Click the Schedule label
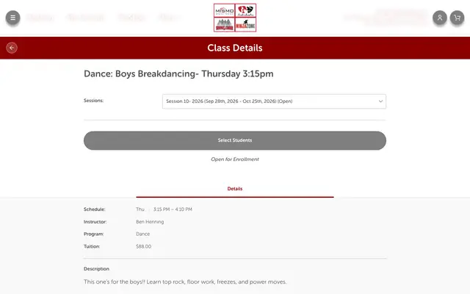The height and width of the screenshot is (294, 470). click(95, 209)
